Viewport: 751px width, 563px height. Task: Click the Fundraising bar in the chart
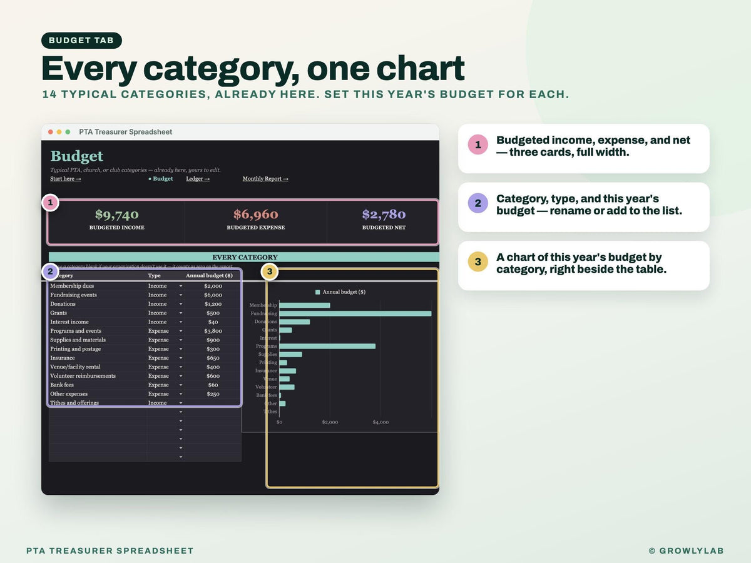355,313
